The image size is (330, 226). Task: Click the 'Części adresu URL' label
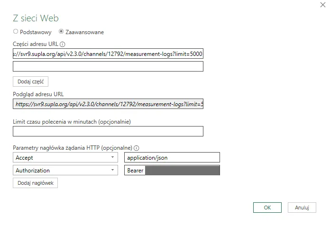[36, 44]
